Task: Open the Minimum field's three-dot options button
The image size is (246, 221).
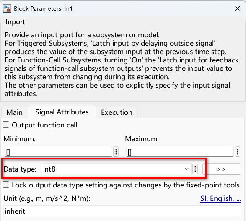Action: 116,152
